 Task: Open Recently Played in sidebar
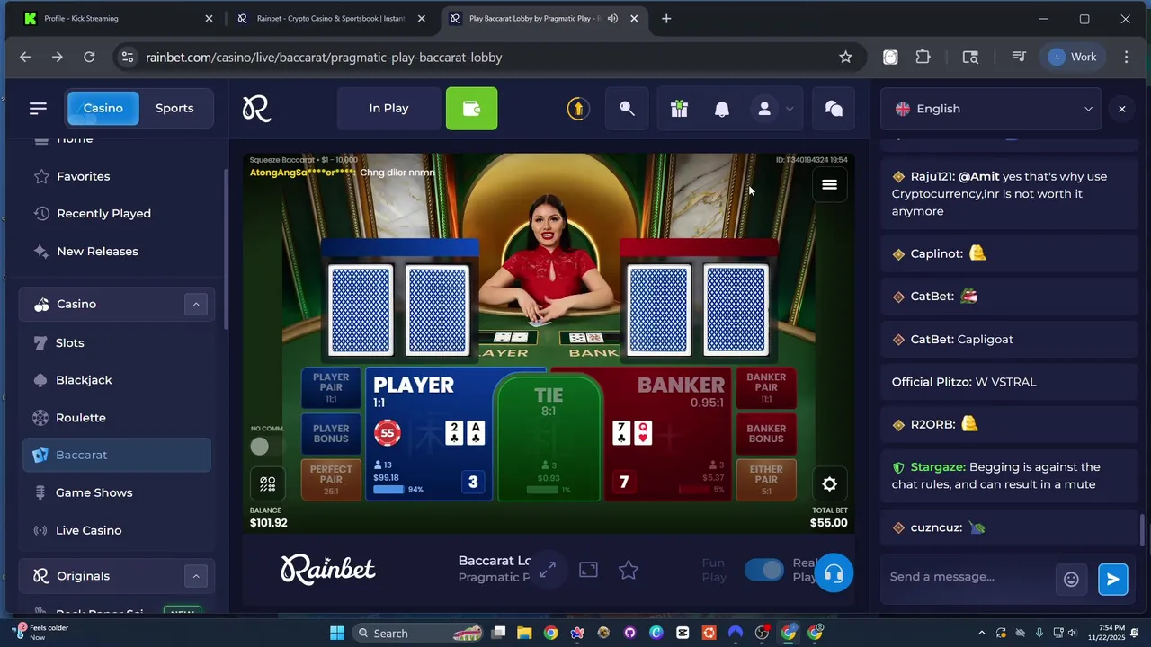[103, 213]
